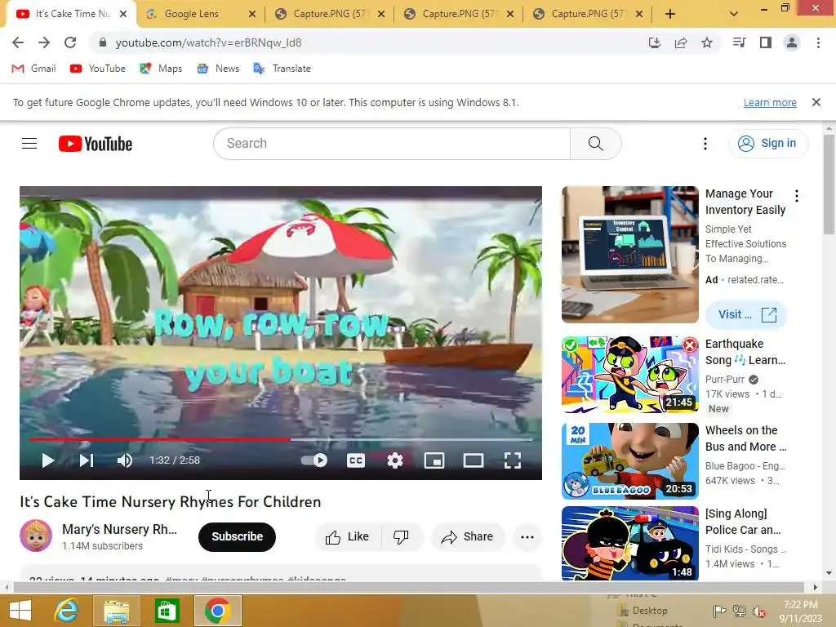Go forward in browser history
This screenshot has width=836, height=627.
44,42
